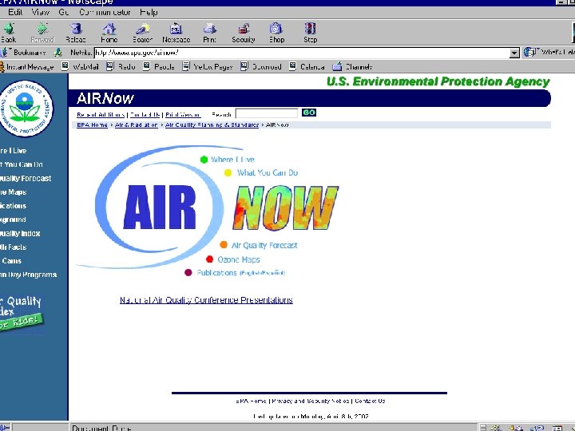Click the green Where I Live dot
The height and width of the screenshot is (431, 575).
coord(204,160)
